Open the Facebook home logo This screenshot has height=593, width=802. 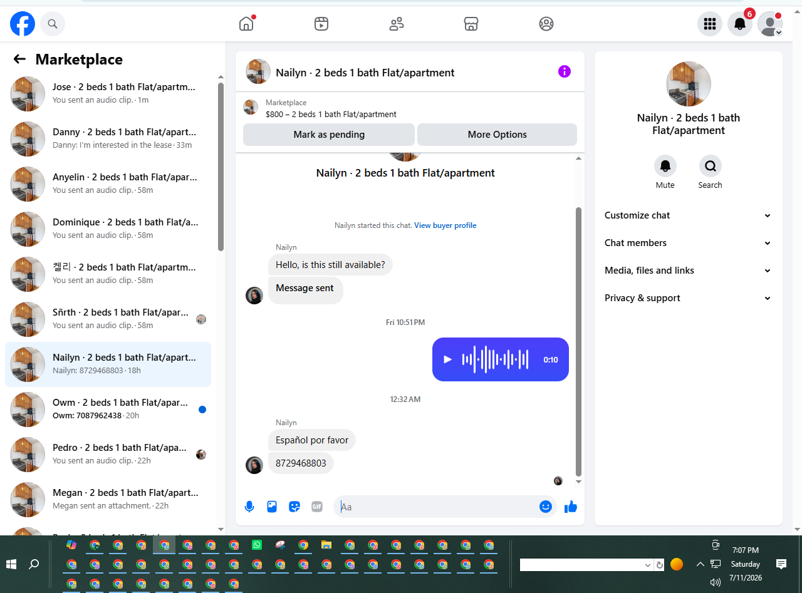pos(23,24)
